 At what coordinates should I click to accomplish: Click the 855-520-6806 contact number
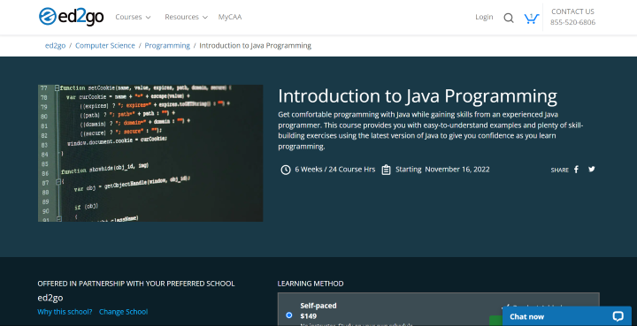[x=572, y=22]
